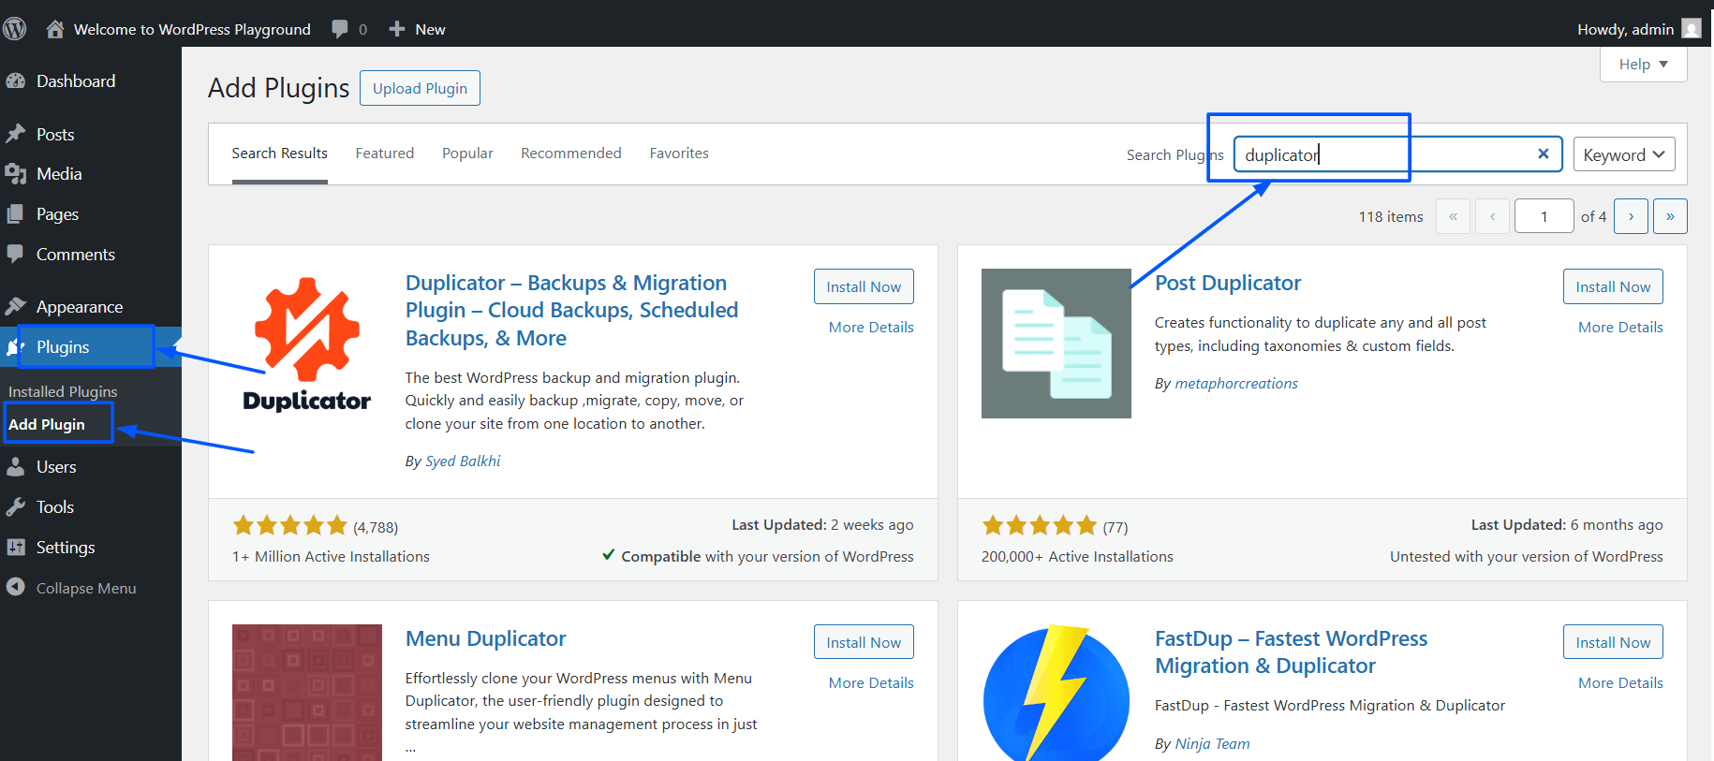1714x761 pixels.
Task: Open the Post Duplicator title link
Action: pyautogui.click(x=1228, y=283)
